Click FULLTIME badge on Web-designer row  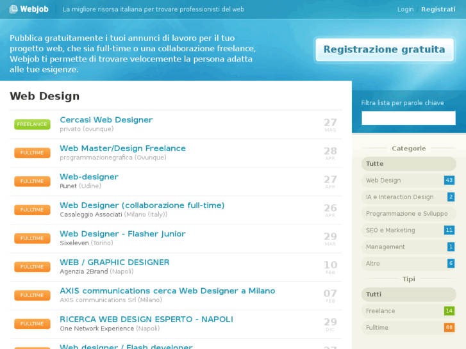tap(32, 181)
